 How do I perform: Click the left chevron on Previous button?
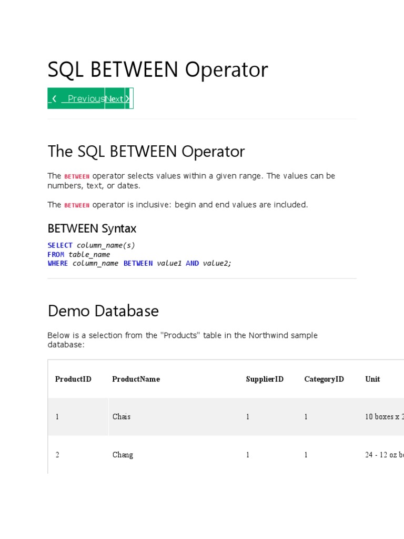[54, 98]
